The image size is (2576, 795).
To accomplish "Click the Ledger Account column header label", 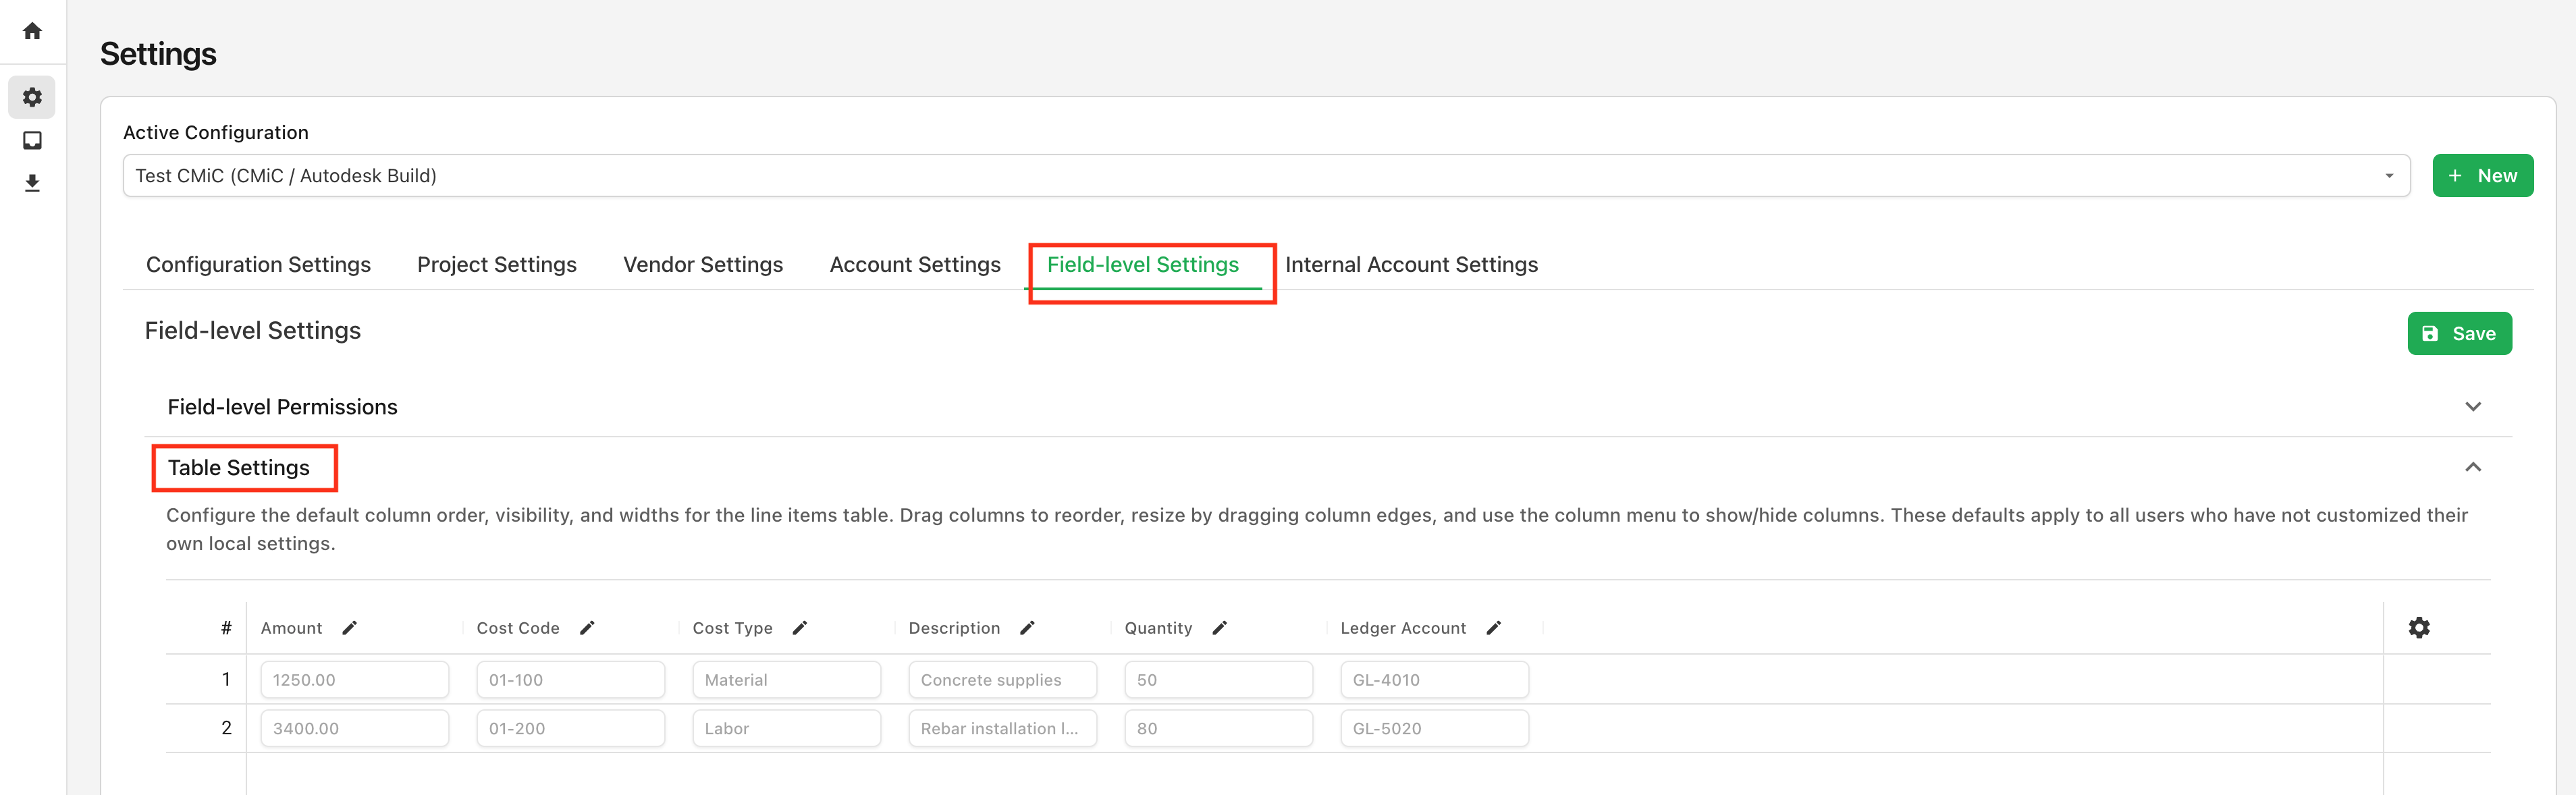I will pos(1403,628).
